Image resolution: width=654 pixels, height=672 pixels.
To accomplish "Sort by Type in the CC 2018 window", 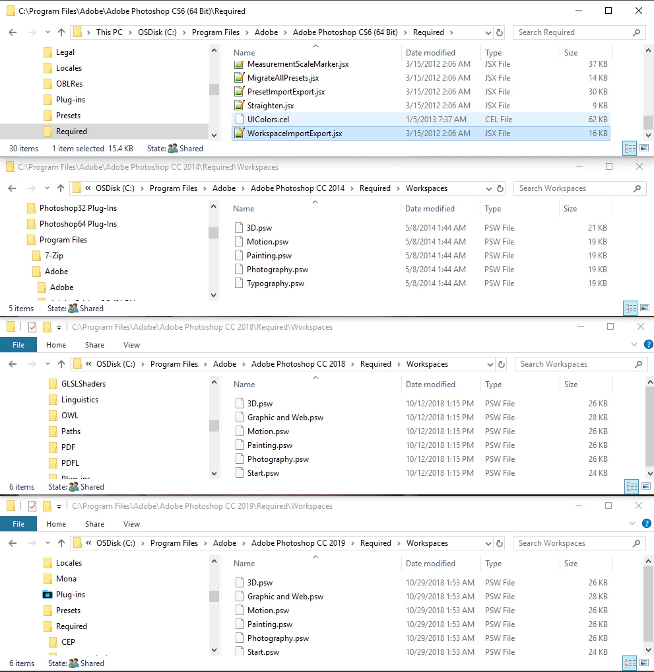I will (493, 385).
